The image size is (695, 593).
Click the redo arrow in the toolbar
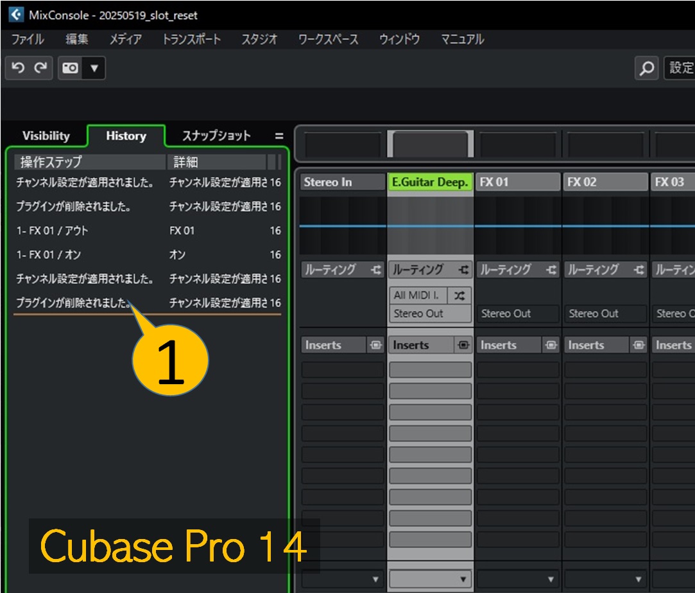tap(41, 68)
